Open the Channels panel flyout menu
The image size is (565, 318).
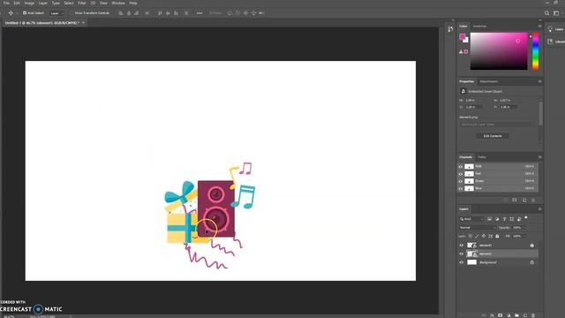pyautogui.click(x=539, y=157)
